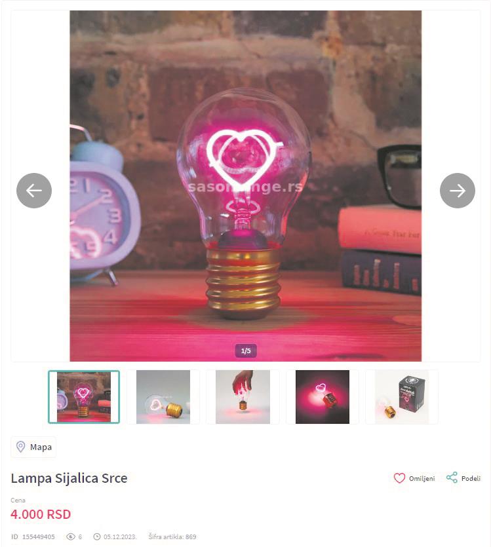Click the Lampa Sijalica Srce title
The image size is (491, 547).
[x=69, y=478]
